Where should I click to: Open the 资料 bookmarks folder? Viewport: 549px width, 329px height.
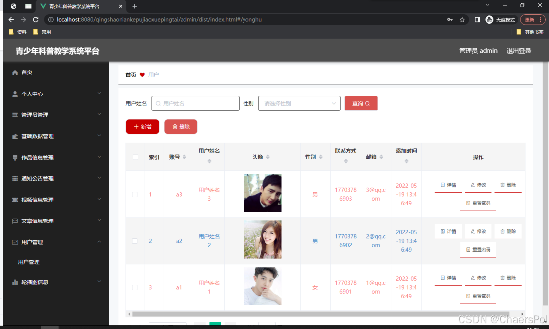coord(18,32)
